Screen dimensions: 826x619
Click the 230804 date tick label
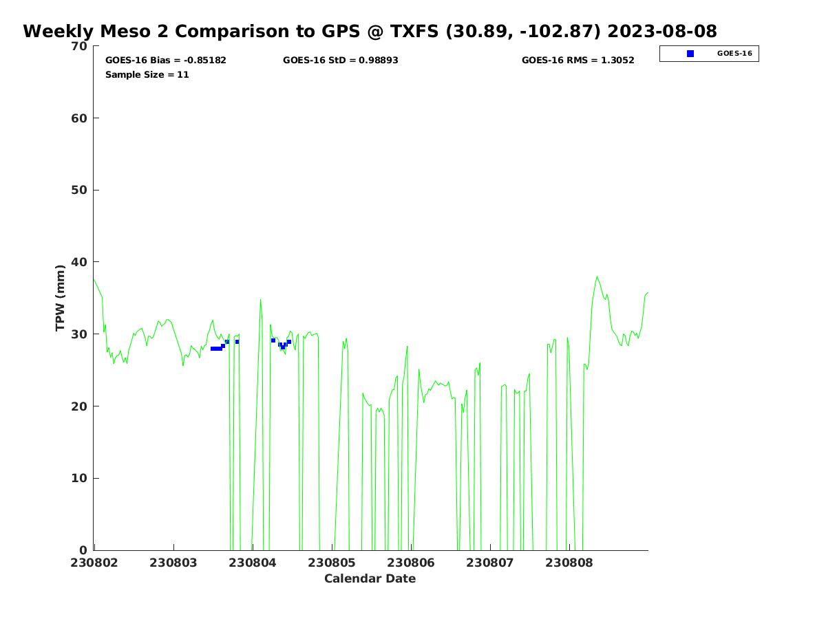point(253,563)
